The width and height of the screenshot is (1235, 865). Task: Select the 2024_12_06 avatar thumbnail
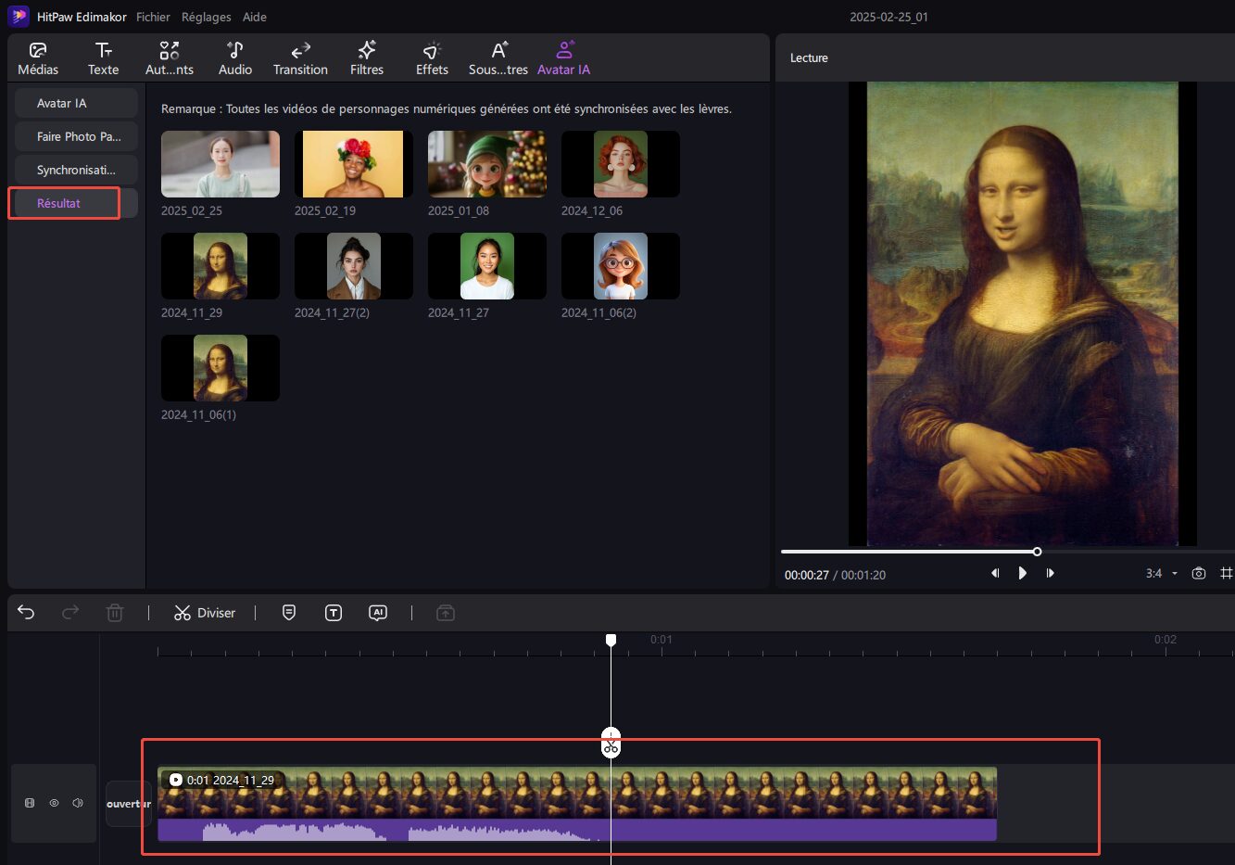[621, 164]
